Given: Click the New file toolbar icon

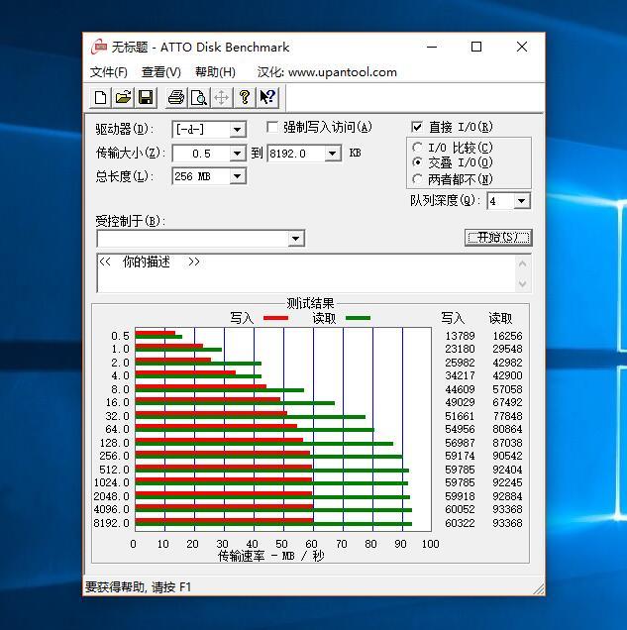Looking at the screenshot, I should point(100,98).
